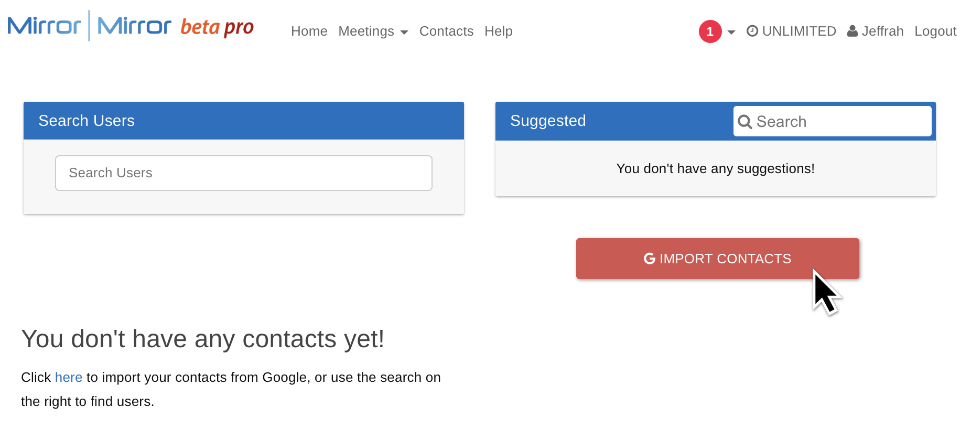Click the IMPORT CONTACTS button
This screenshot has height=439, width=971.
[718, 259]
